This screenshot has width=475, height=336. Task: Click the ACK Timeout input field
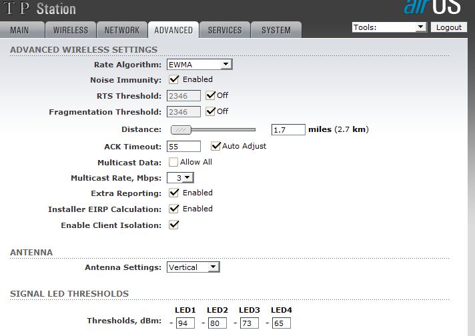[183, 147]
